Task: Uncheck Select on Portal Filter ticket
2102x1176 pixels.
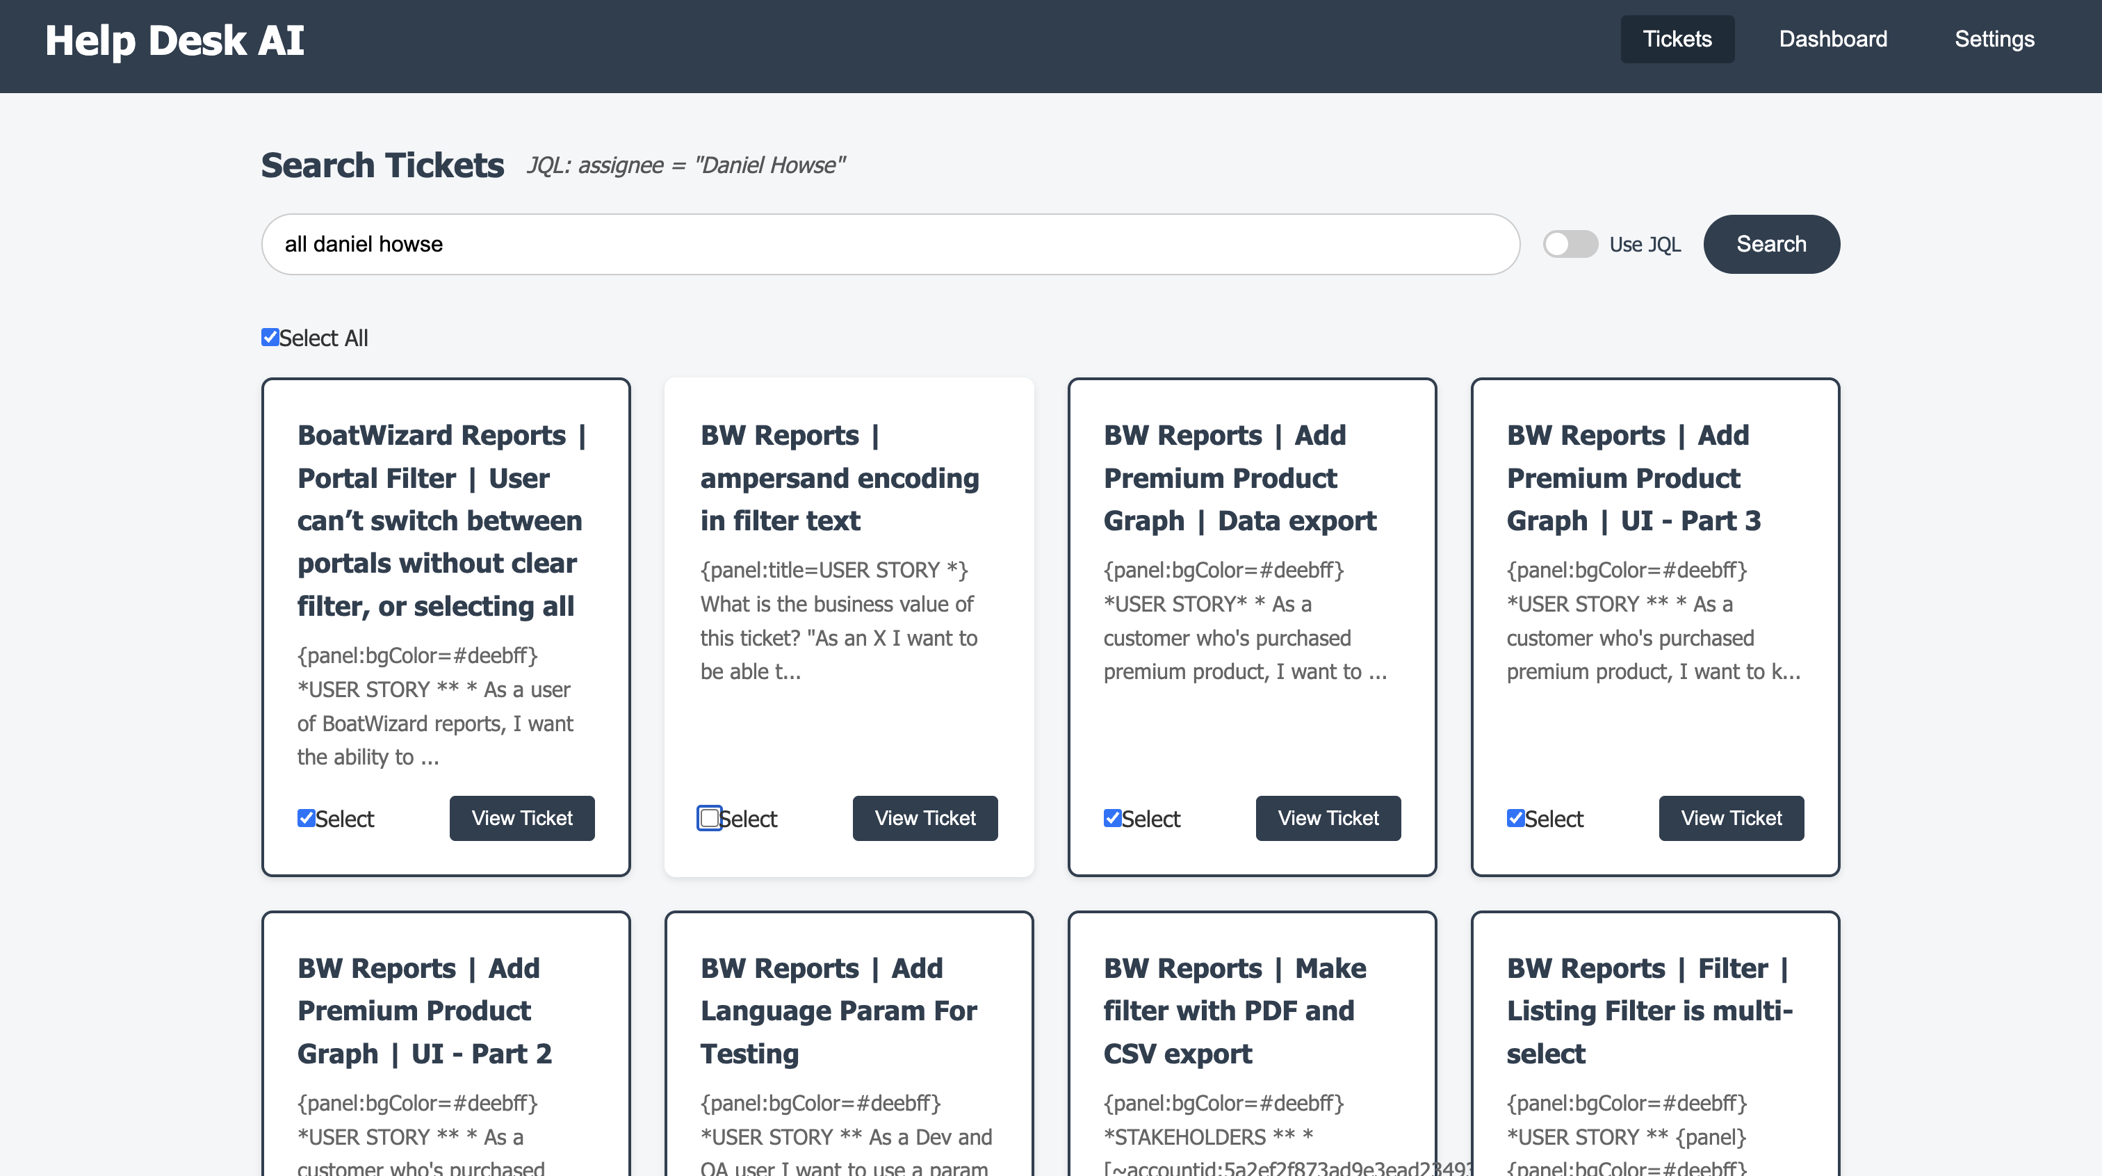Action: click(306, 818)
